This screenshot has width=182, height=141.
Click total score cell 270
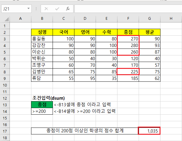(x=128, y=39)
